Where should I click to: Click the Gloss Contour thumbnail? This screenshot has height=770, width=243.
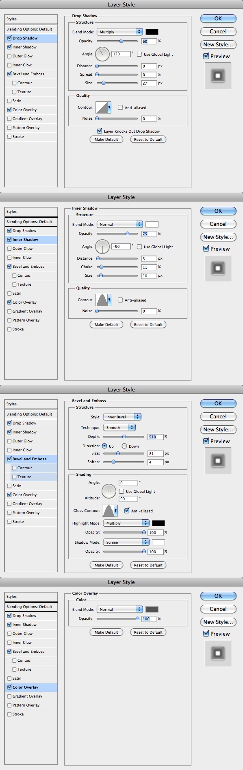tap(108, 510)
